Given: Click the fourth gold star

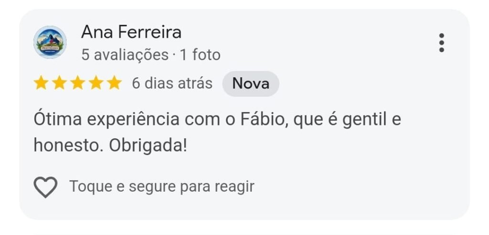Looking at the screenshot, I should tap(96, 83).
